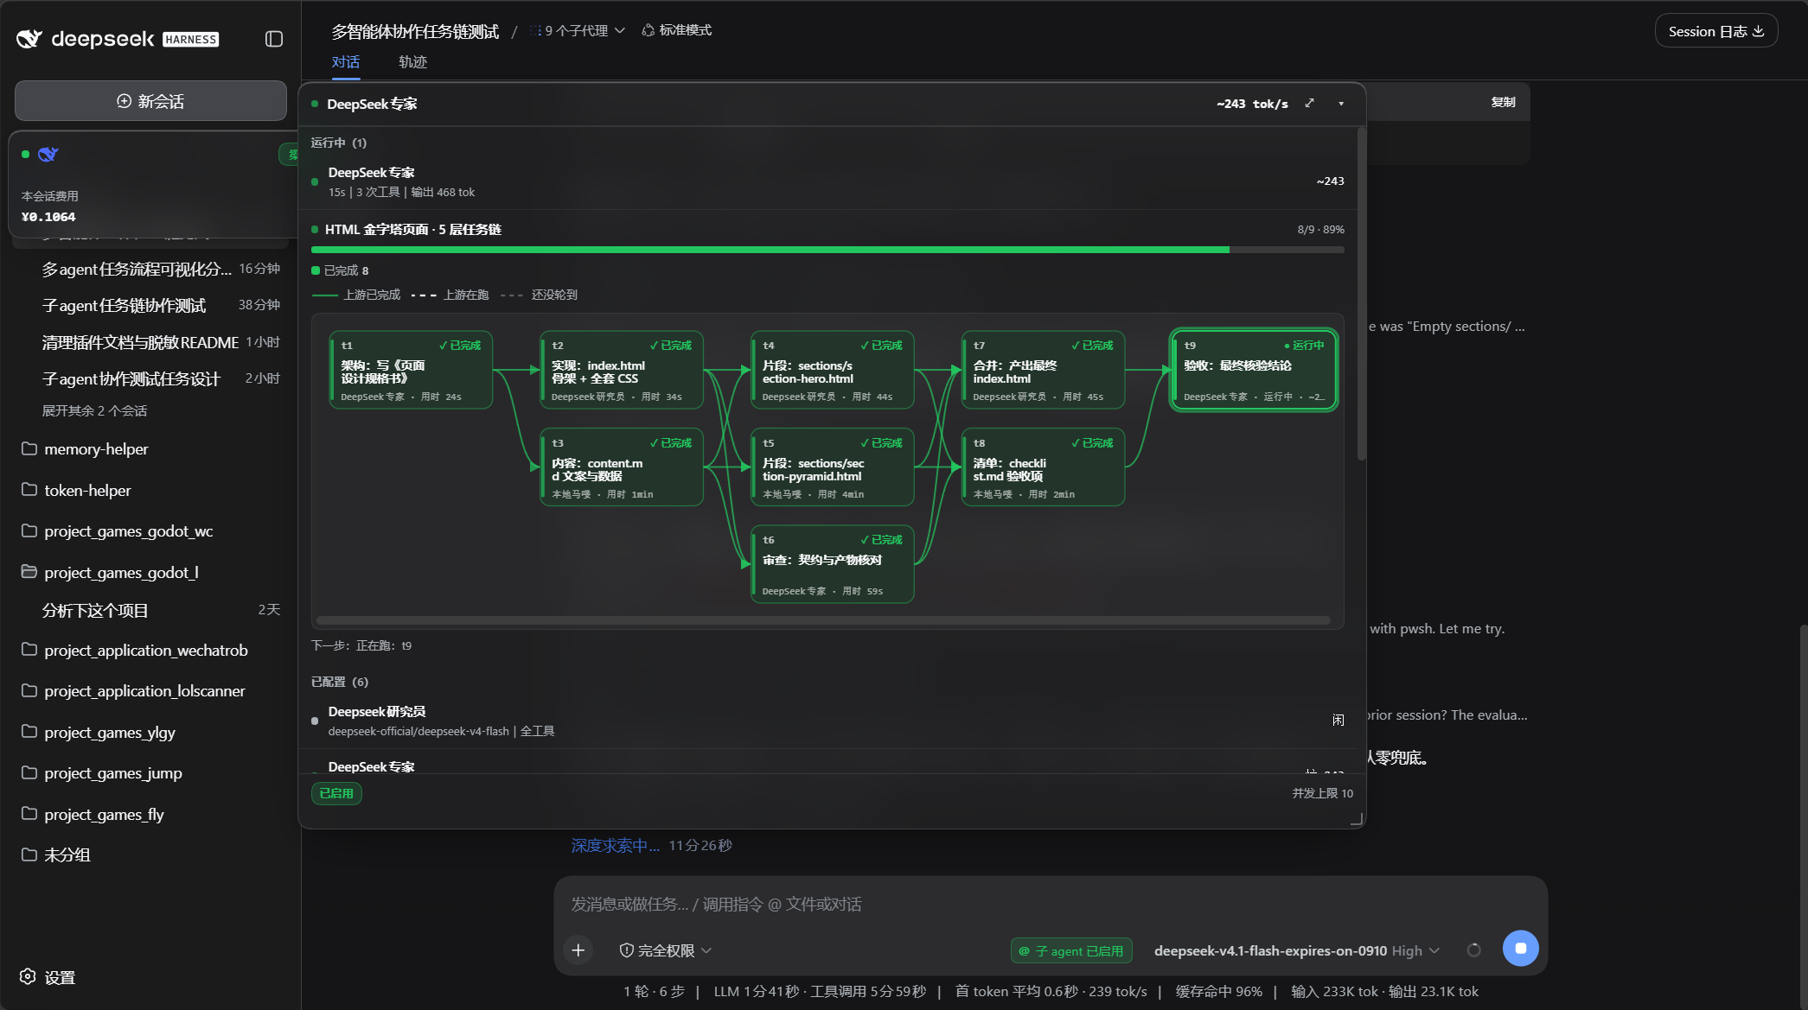This screenshot has width=1808, height=1010.
Task: Click the message input field
Action: point(1050,905)
